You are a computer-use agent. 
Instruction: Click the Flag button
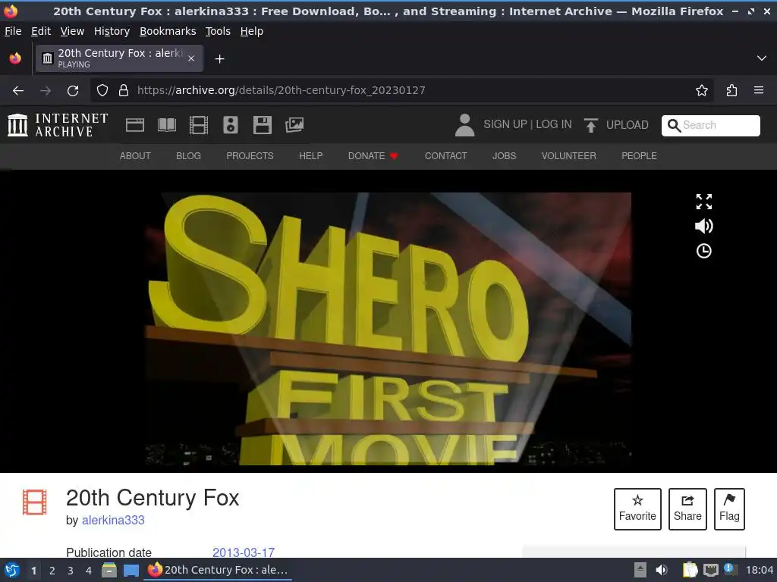729,509
